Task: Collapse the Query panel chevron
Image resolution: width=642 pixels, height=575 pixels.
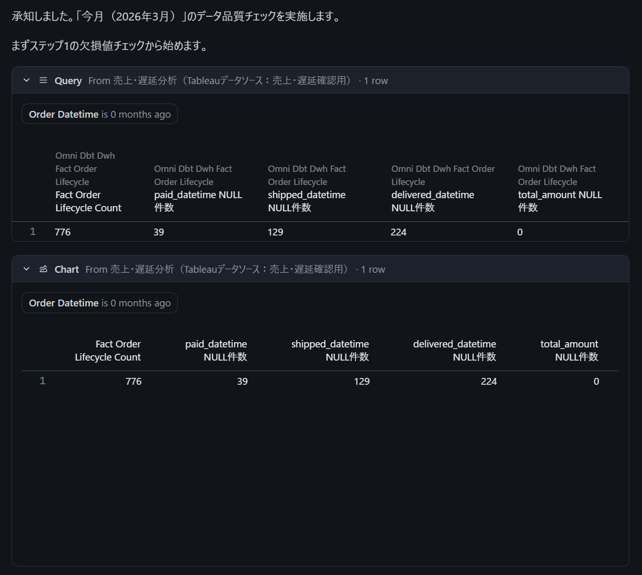Action: coord(26,80)
